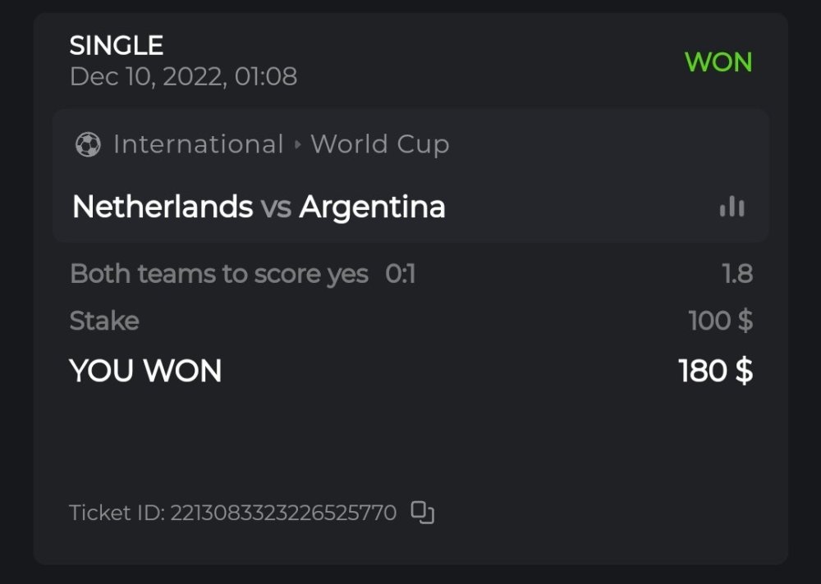Click the 180 $ winnings amount
The height and width of the screenshot is (584, 821).
715,371
